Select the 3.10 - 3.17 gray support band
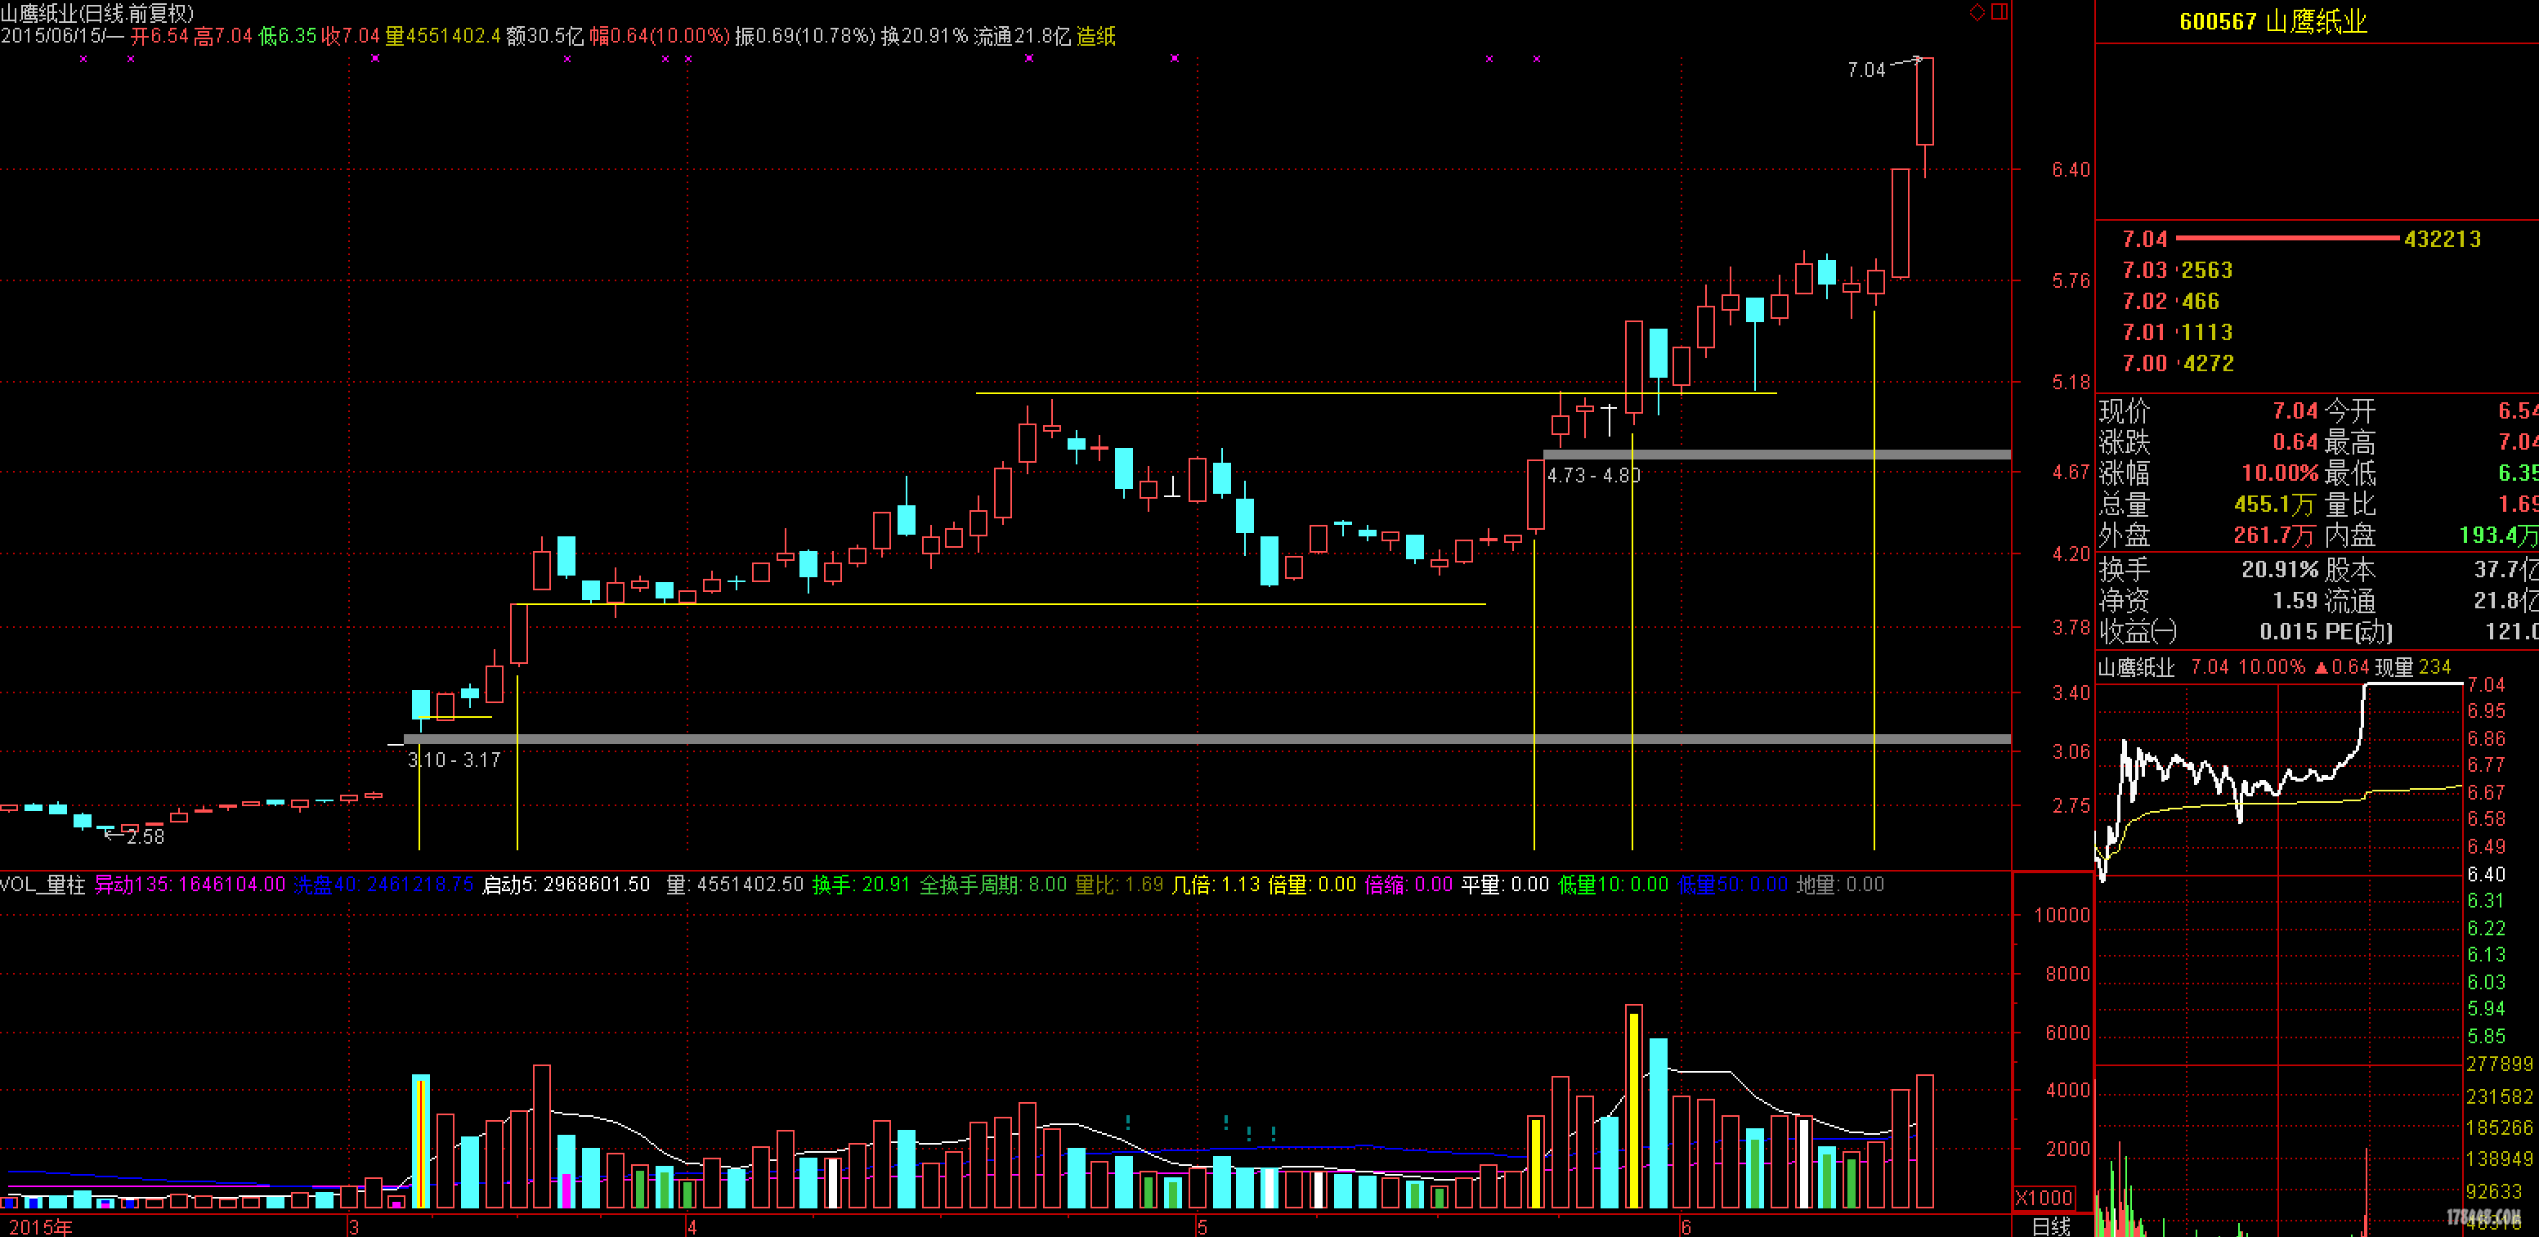The image size is (2539, 1237). click(1183, 738)
